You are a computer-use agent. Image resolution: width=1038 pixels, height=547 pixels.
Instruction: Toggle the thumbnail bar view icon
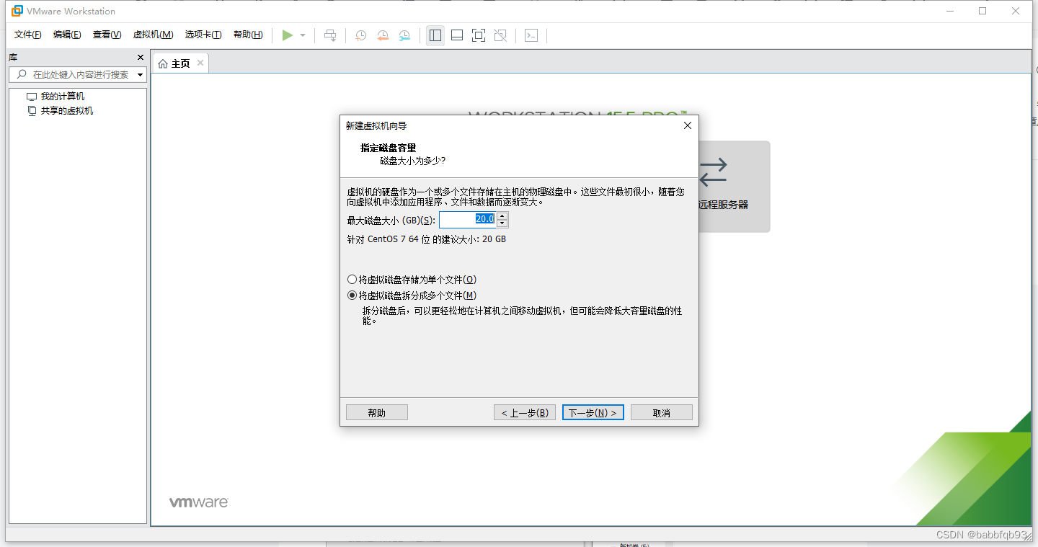457,35
